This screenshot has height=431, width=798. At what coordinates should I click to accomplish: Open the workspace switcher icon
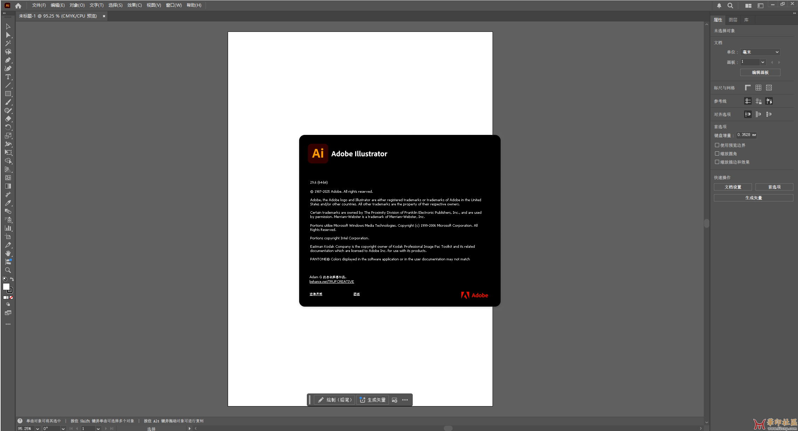point(761,6)
